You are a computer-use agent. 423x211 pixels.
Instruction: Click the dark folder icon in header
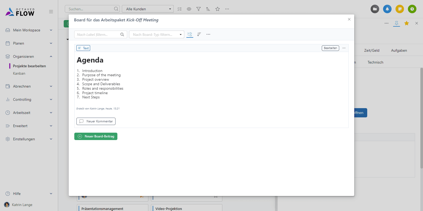click(x=375, y=9)
